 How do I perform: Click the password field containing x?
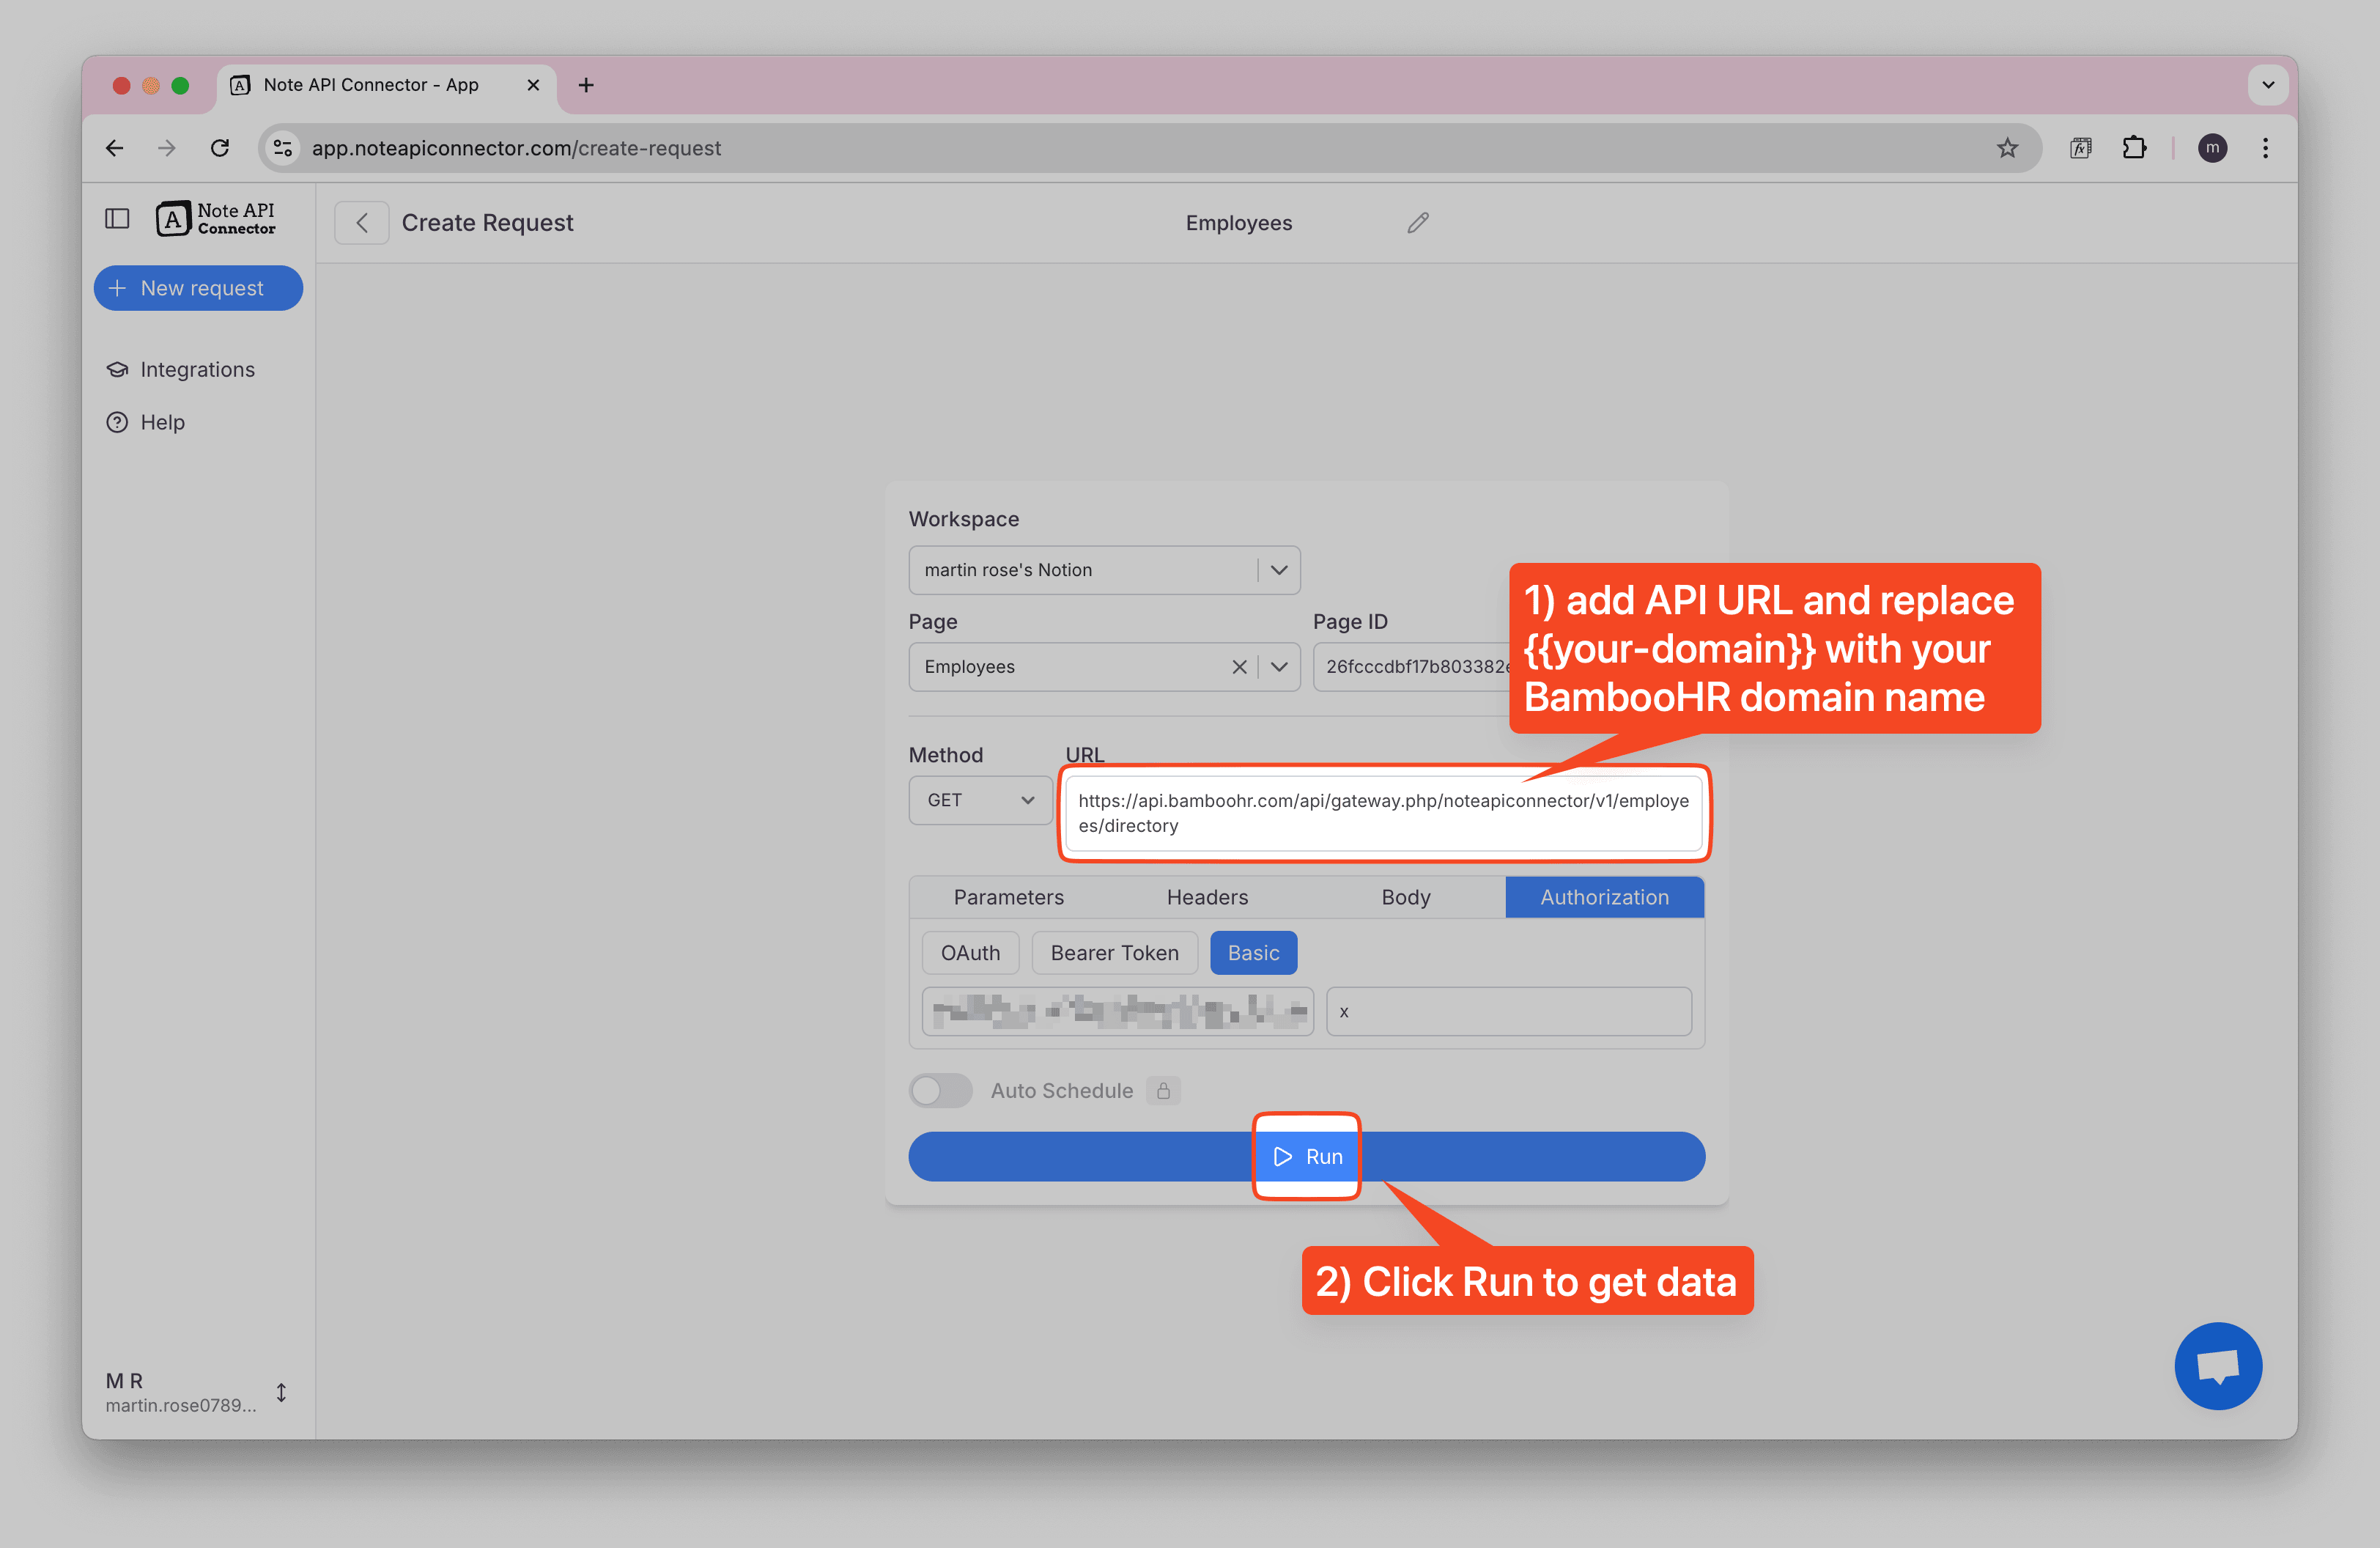coord(1508,1011)
